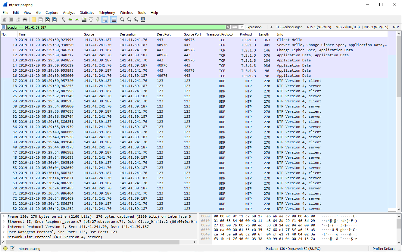Screen dimensions: 402x252
Task: Click the Stop capture square icon
Action: (11, 20)
